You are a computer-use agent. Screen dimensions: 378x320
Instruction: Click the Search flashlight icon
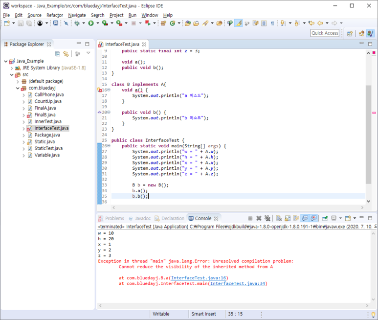coord(205,23)
